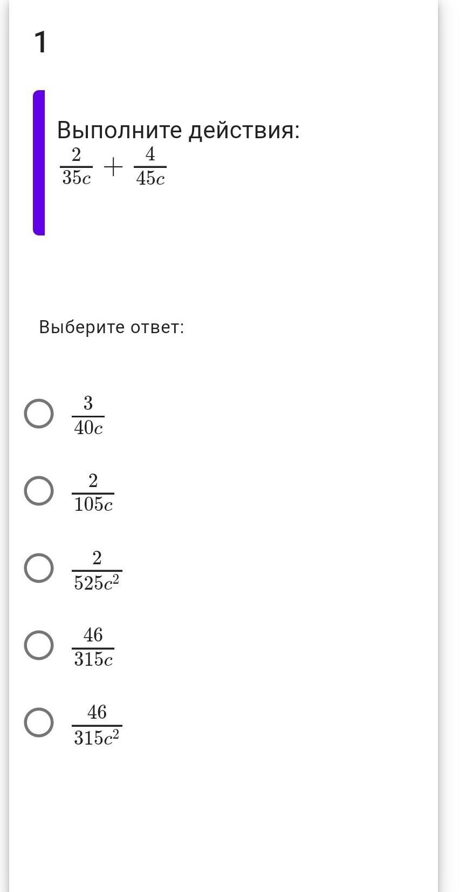Click the 45c denominator in the question
The height and width of the screenshot is (892, 466).
tap(150, 178)
